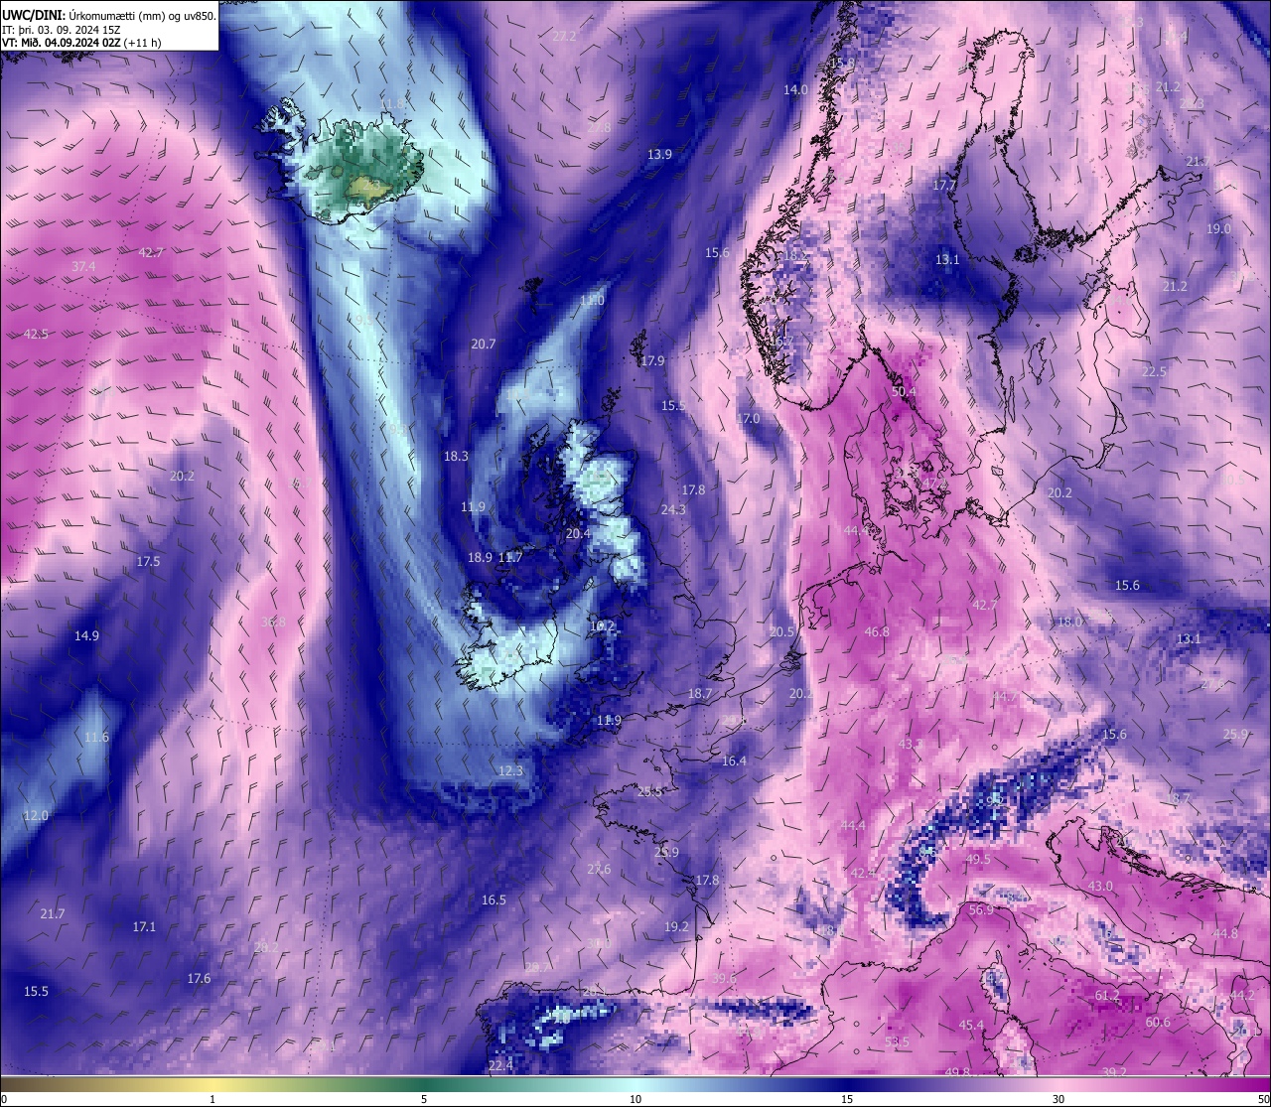The image size is (1271, 1107).
Task: Select the 27.2 value label
Action: click(x=564, y=36)
